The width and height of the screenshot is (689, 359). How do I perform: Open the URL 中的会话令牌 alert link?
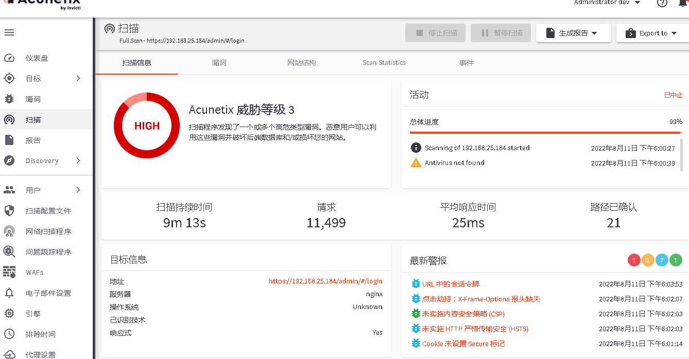click(451, 284)
